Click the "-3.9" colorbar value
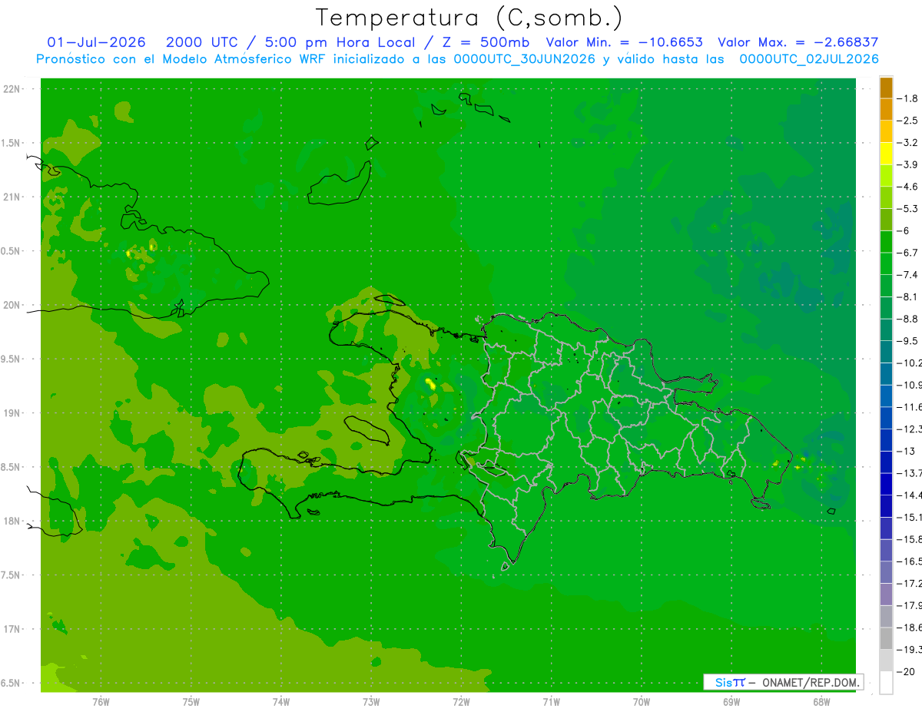Screen dimensions: 922x712 pyautogui.click(x=907, y=165)
